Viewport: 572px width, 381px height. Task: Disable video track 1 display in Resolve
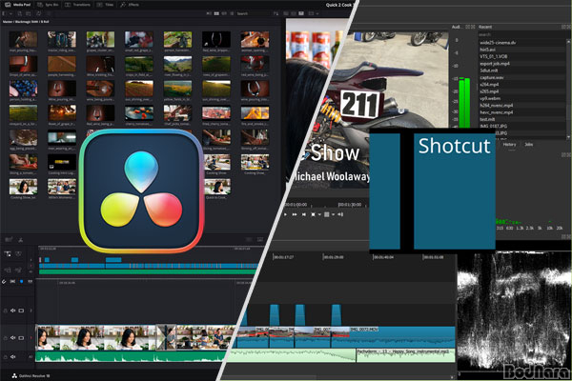click(21, 338)
